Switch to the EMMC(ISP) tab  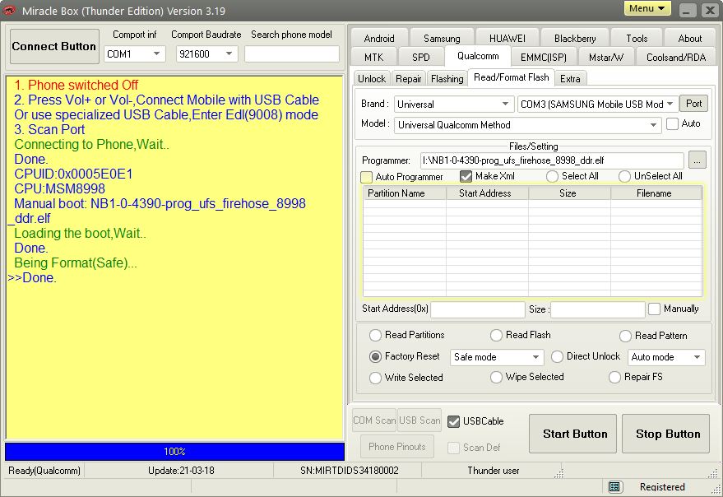[544, 58]
